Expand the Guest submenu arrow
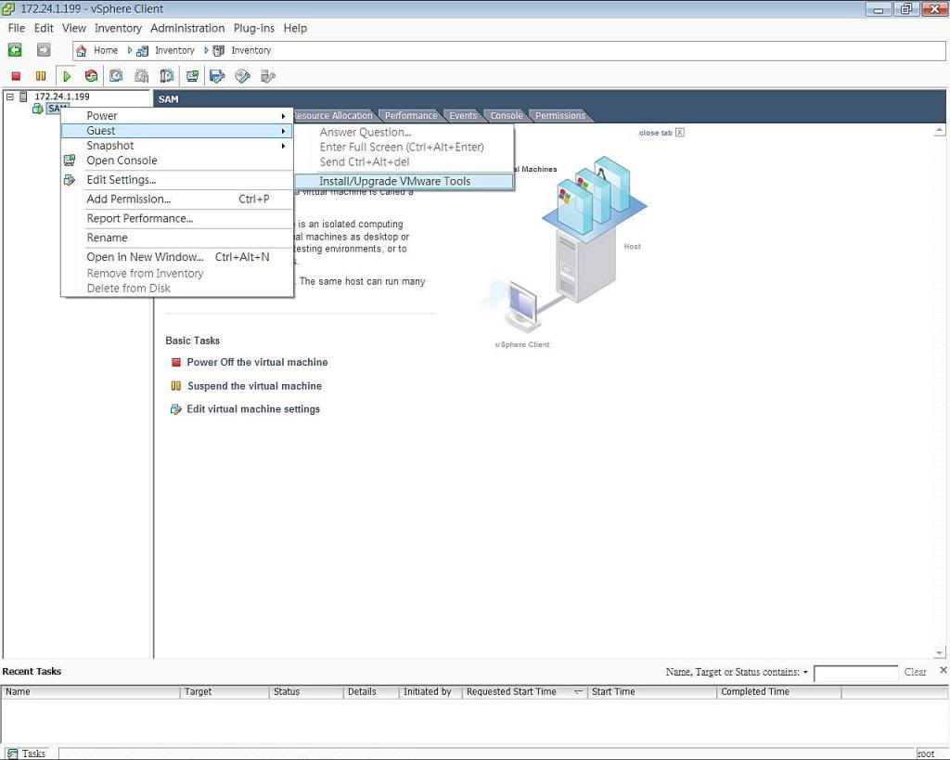Viewport: 950px width, 760px height. click(x=283, y=131)
